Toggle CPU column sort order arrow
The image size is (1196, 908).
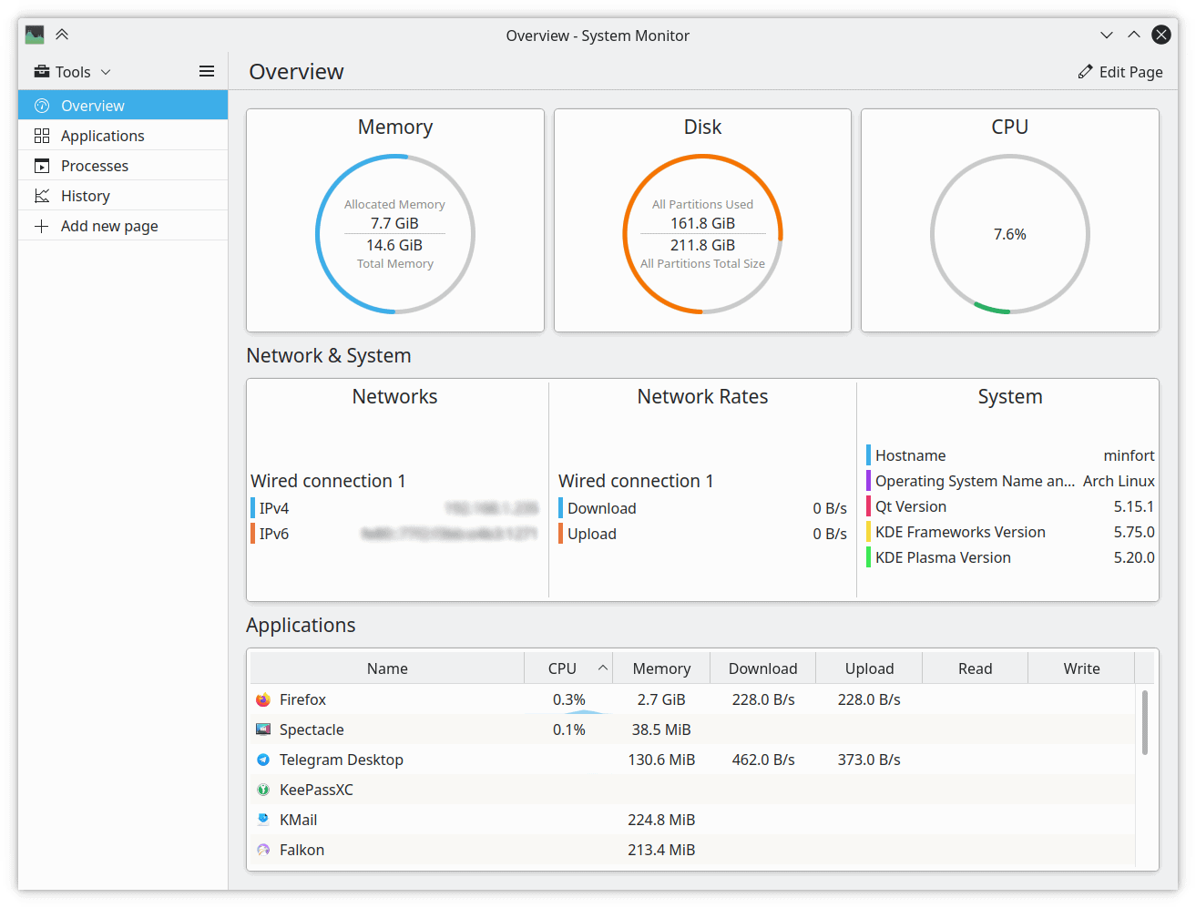click(x=602, y=668)
